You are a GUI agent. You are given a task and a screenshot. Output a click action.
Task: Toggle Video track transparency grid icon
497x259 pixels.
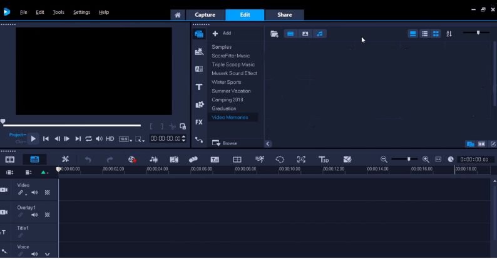coord(47,193)
